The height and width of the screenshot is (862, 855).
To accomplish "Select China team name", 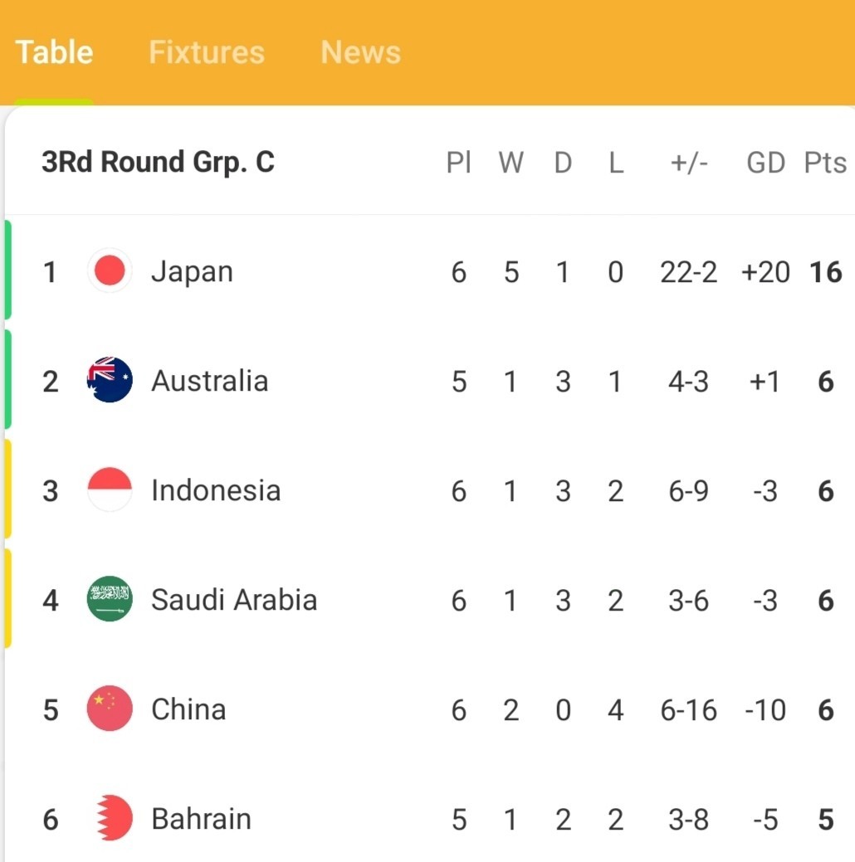I will pyautogui.click(x=188, y=709).
